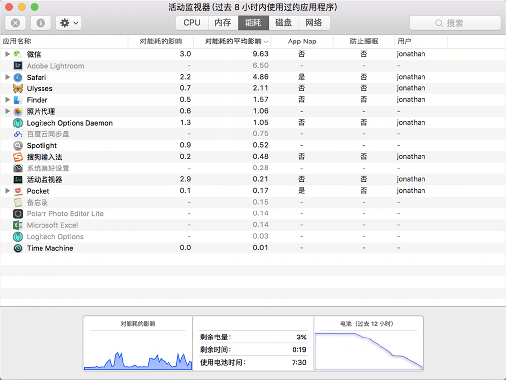Switch to the CPU tab
The width and height of the screenshot is (506, 380).
click(192, 23)
